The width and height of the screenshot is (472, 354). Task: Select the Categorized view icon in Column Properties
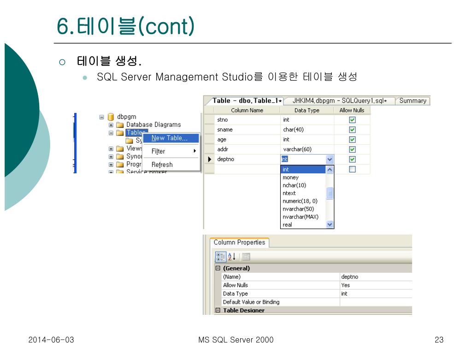click(x=220, y=257)
